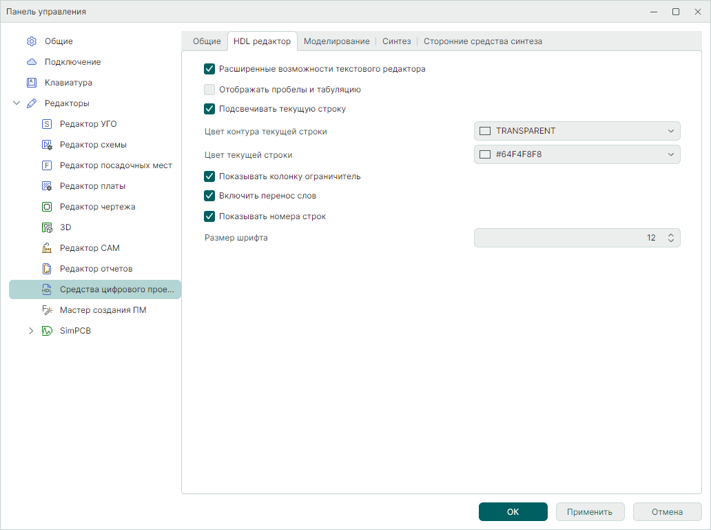Expand the SimPCB tree node
The width and height of the screenshot is (711, 530).
click(x=31, y=331)
